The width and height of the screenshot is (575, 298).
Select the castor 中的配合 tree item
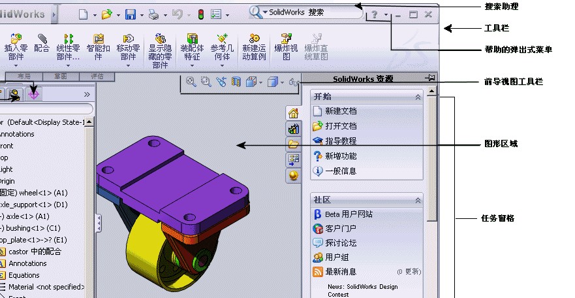click(35, 252)
